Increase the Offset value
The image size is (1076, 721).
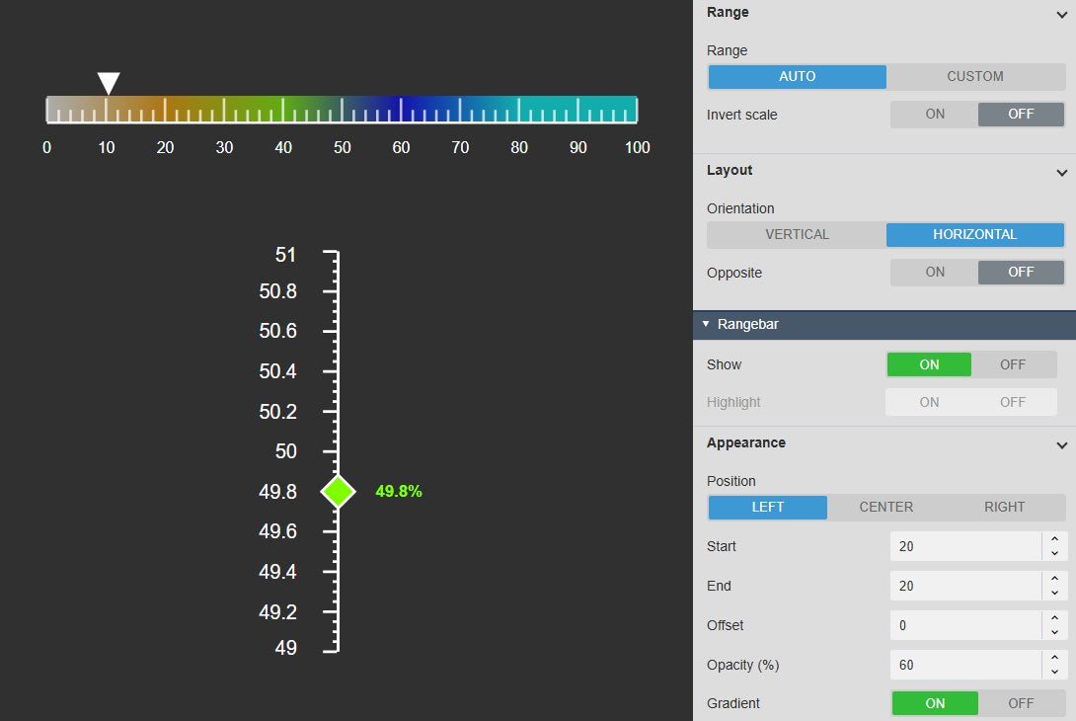[1054, 618]
